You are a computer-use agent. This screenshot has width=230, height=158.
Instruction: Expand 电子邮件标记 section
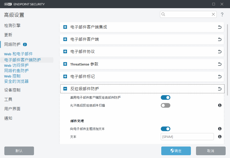pyautogui.click(x=65, y=76)
